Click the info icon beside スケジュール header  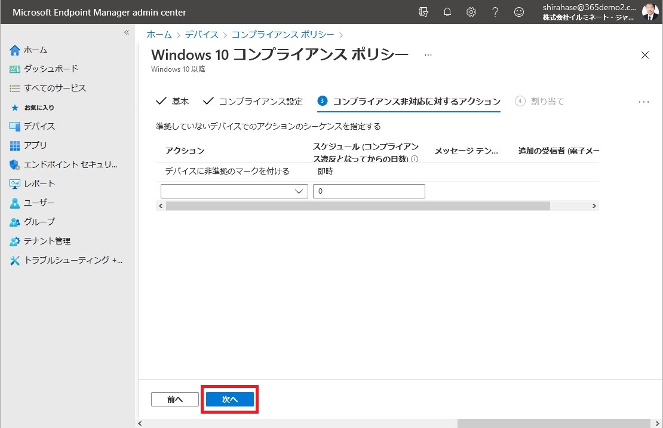pos(415,159)
